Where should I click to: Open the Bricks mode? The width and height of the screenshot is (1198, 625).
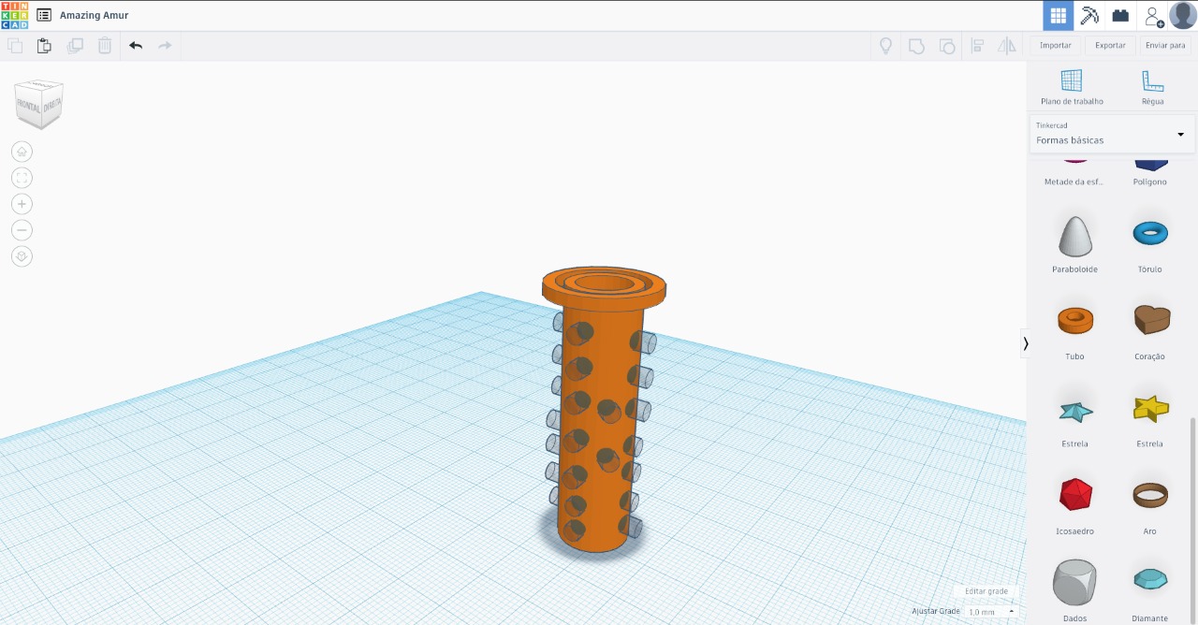[1120, 15]
